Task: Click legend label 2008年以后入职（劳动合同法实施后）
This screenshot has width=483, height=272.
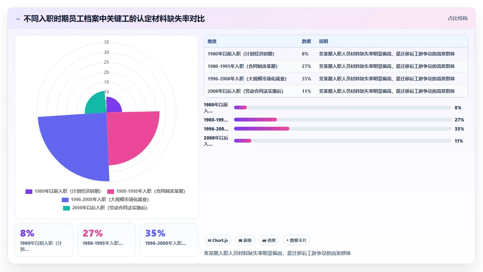Action: click(111, 208)
